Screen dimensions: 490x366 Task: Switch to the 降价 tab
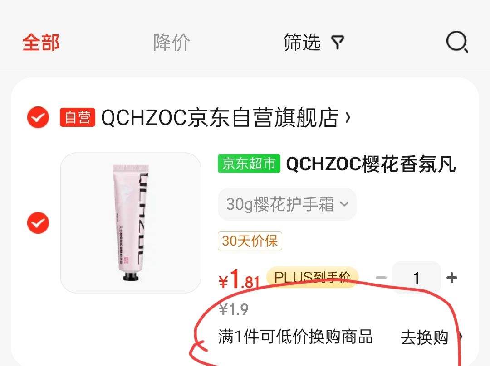[171, 42]
